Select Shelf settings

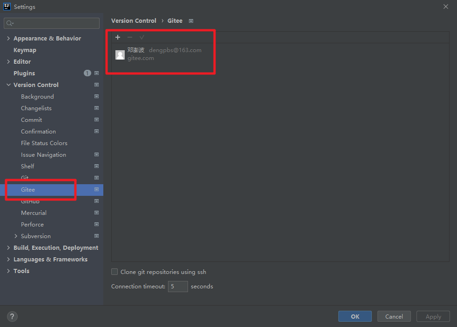coord(27,166)
